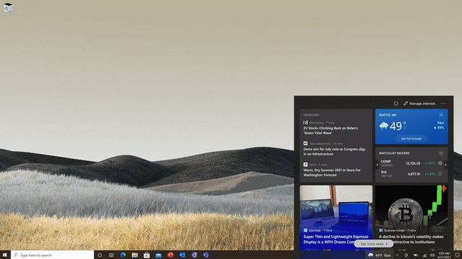Click HEADLINES section title
Screen dimensions: 462x259
tap(311, 115)
